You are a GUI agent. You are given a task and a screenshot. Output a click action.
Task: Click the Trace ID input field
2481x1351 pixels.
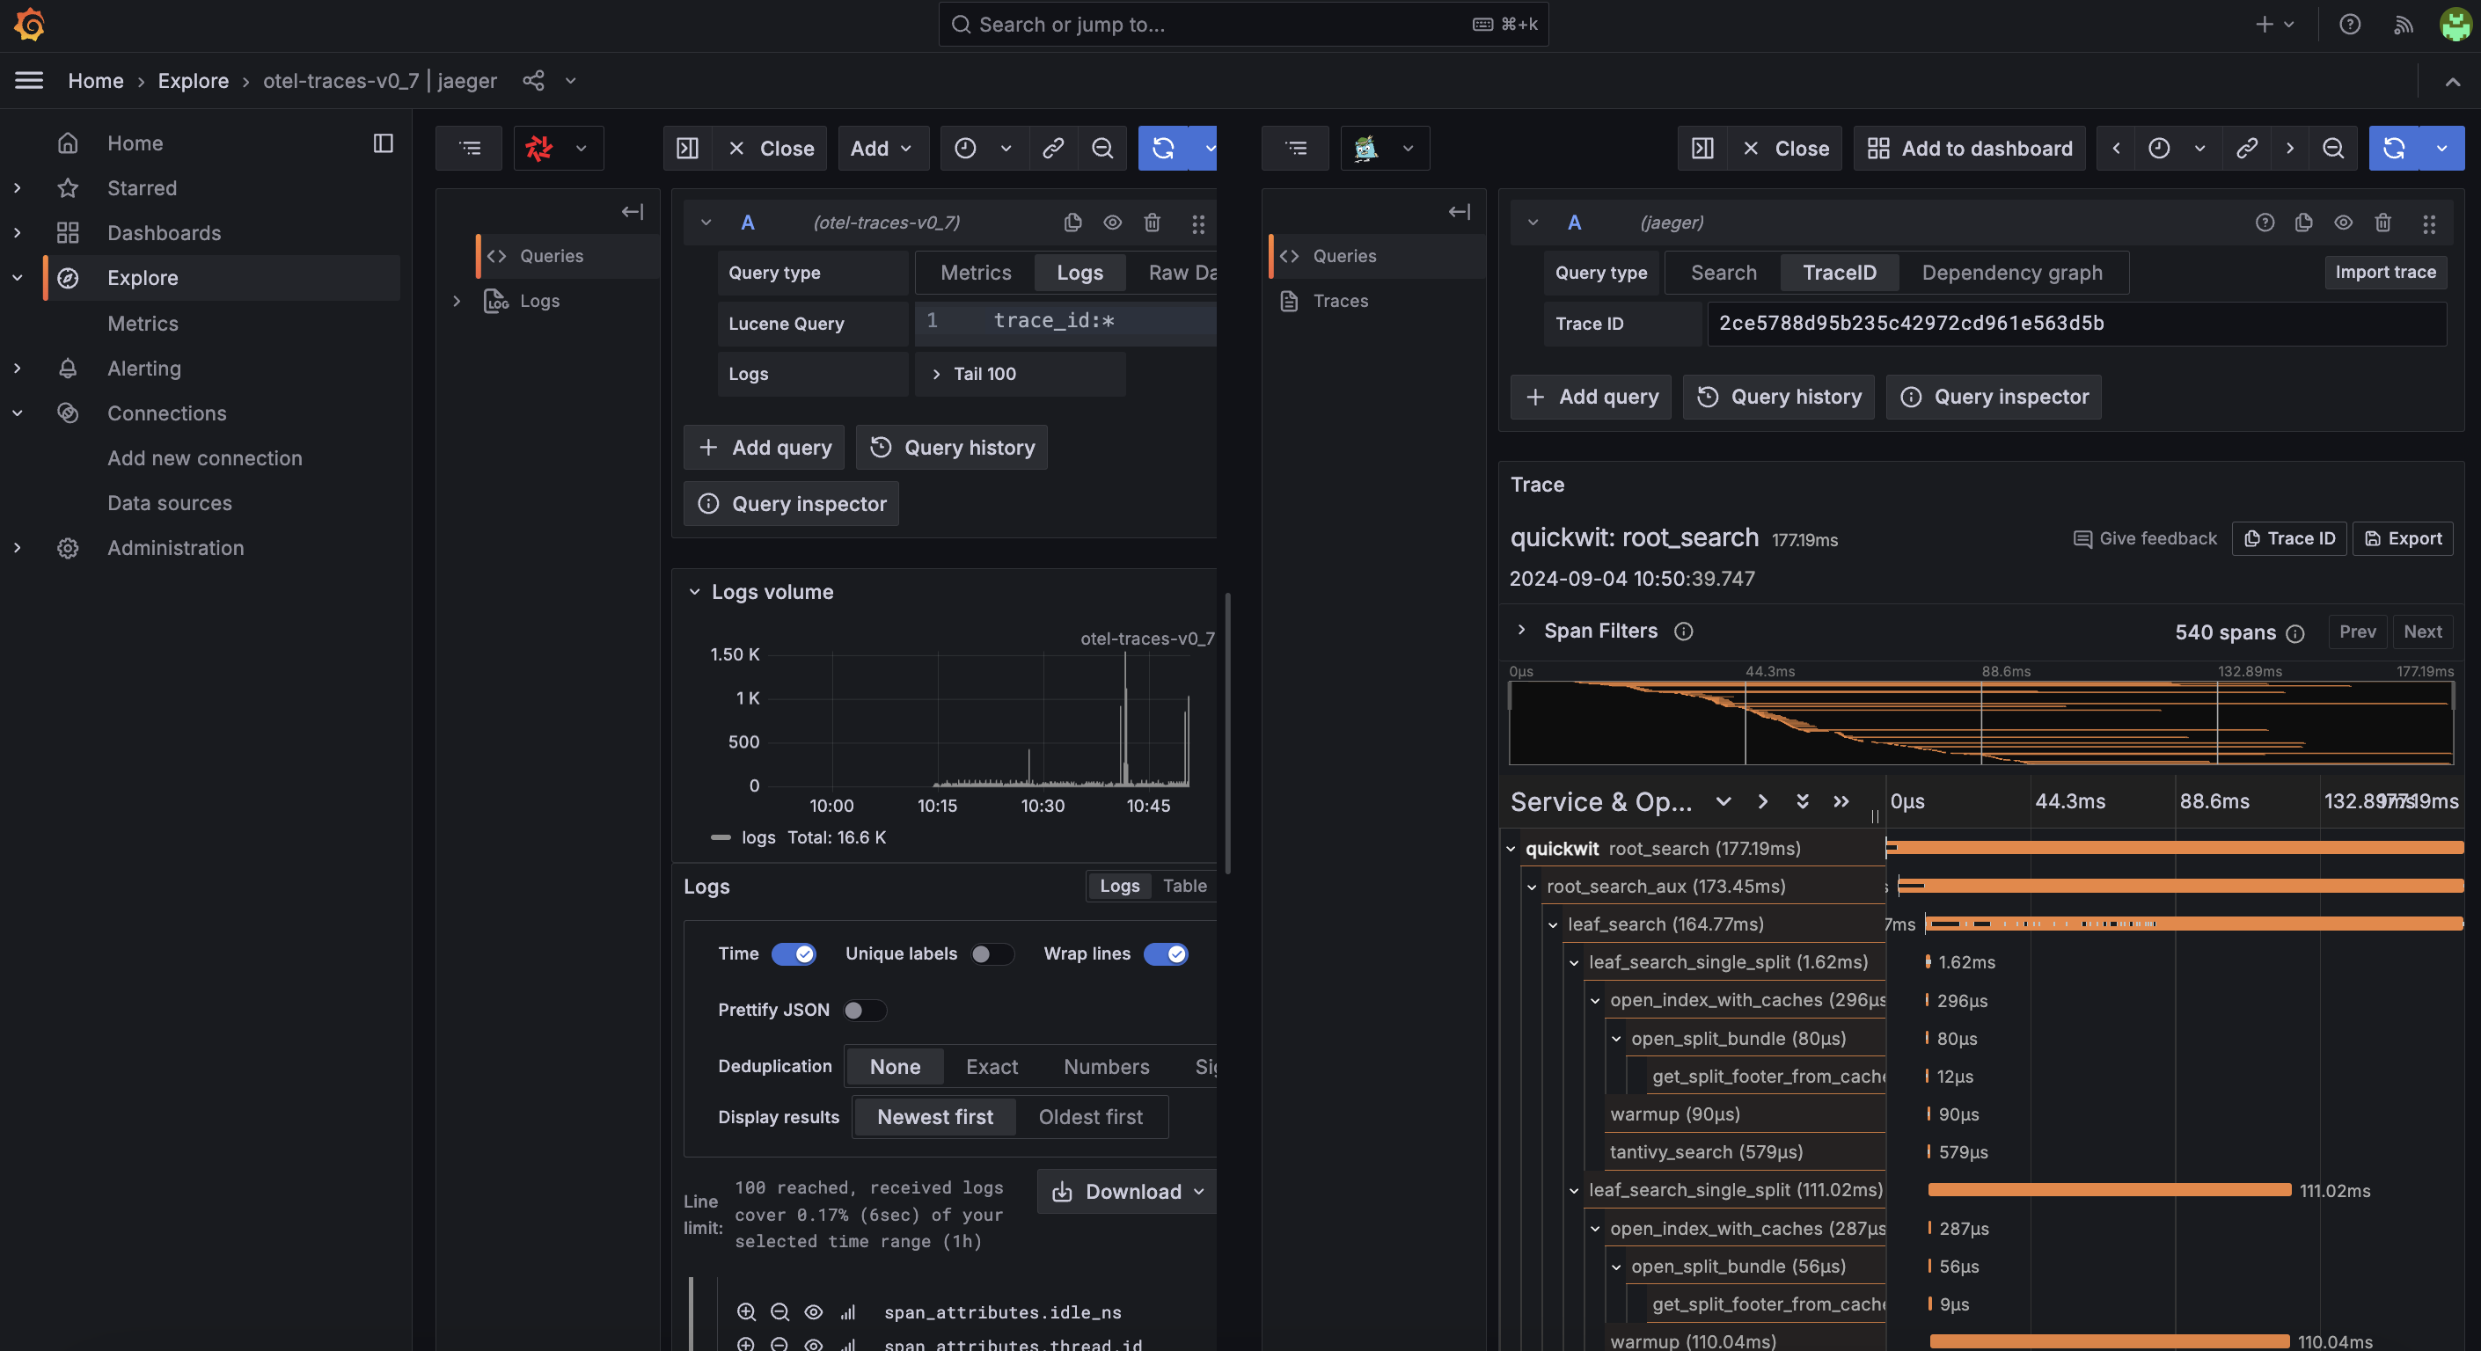click(x=2076, y=324)
